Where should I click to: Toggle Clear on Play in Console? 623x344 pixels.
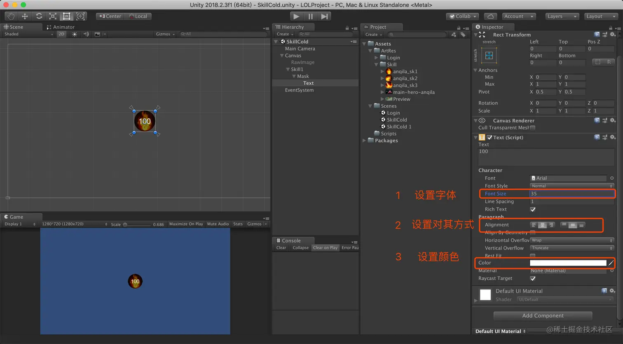(325, 248)
